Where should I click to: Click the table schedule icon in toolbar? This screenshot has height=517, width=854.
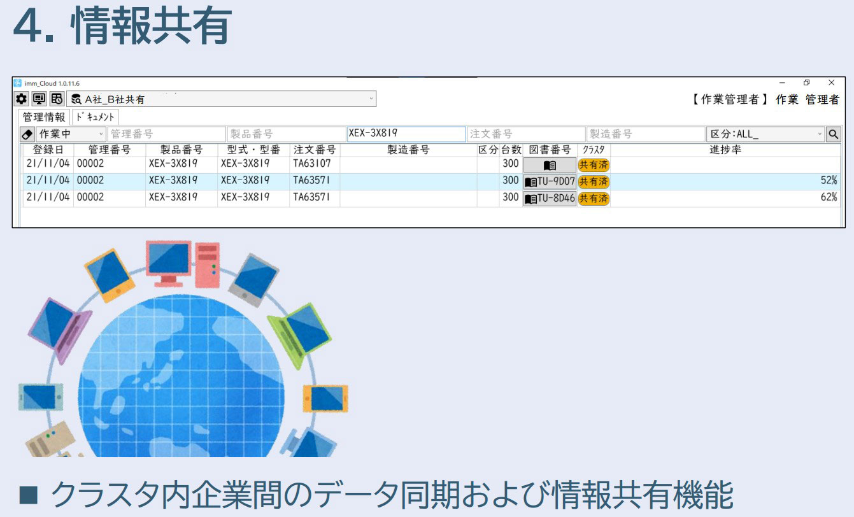pos(57,99)
